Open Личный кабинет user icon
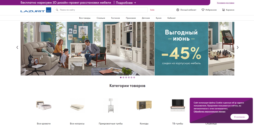The height and width of the screenshot is (125, 254). 178,10
